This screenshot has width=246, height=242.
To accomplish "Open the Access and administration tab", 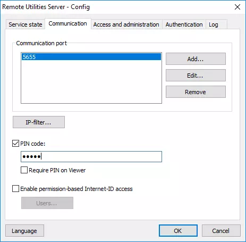I will click(x=126, y=24).
